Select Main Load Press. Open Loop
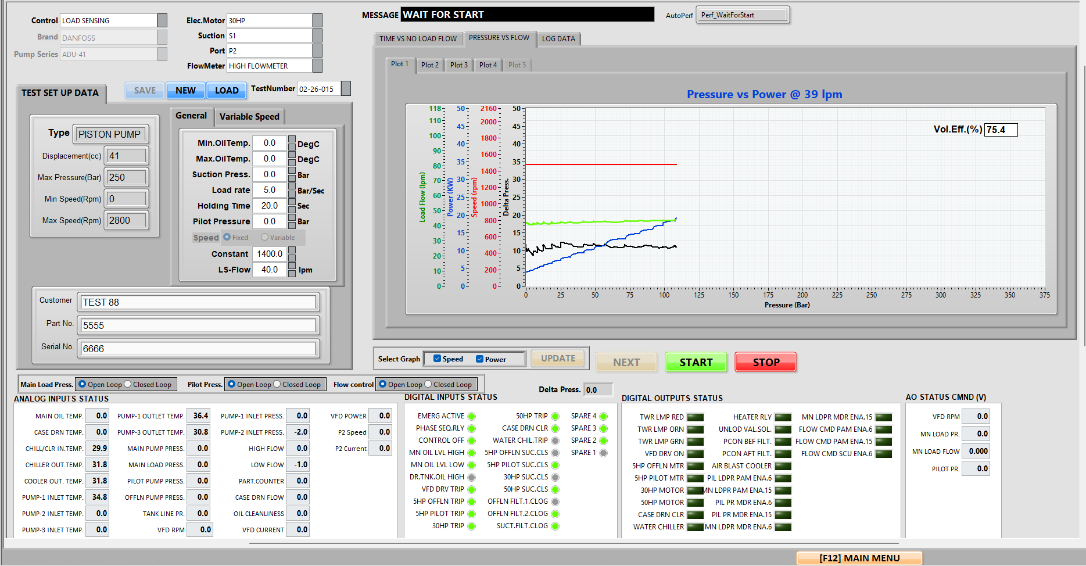1086x566 pixels. point(83,384)
